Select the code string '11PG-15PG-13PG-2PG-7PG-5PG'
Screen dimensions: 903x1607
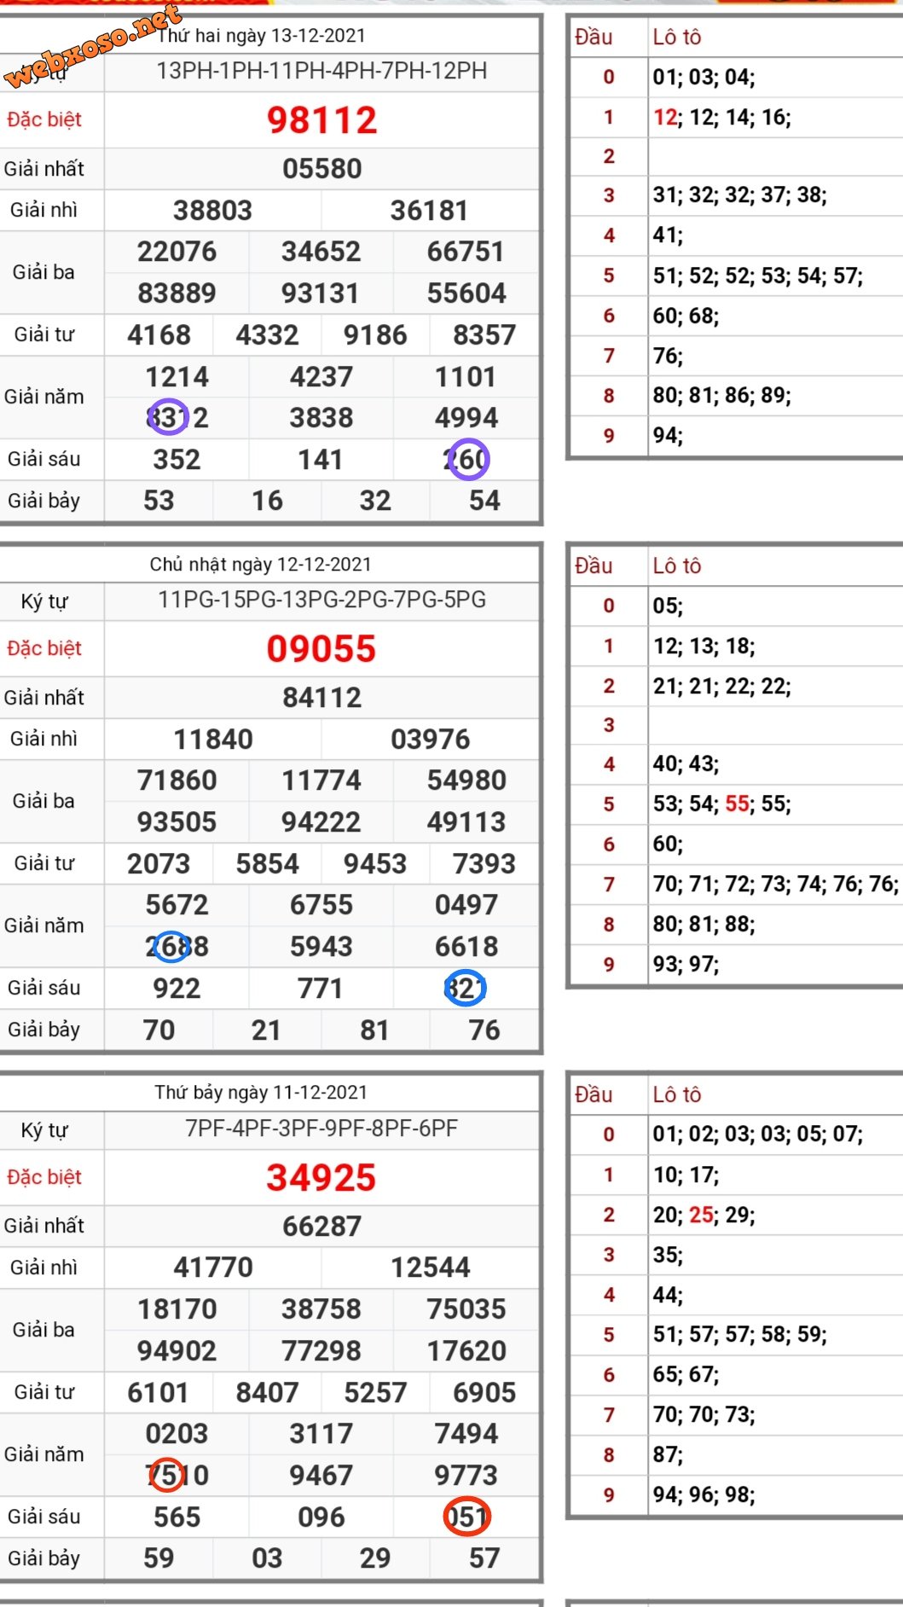(321, 600)
